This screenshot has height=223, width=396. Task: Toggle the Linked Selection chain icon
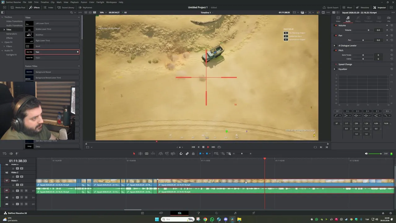tap(187, 154)
